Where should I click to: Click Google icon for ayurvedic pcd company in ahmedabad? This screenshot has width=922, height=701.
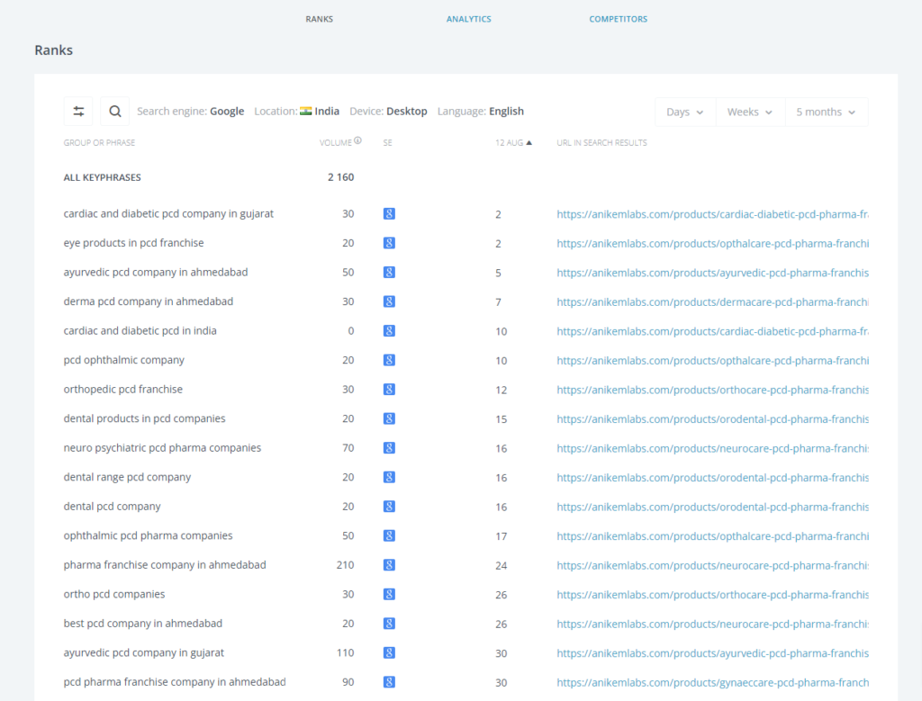[389, 273]
